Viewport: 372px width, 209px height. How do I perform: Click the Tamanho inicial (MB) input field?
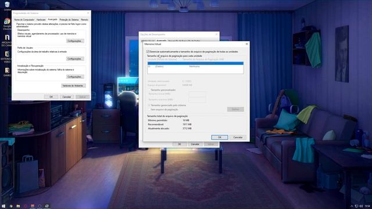pyautogui.click(x=197, y=94)
